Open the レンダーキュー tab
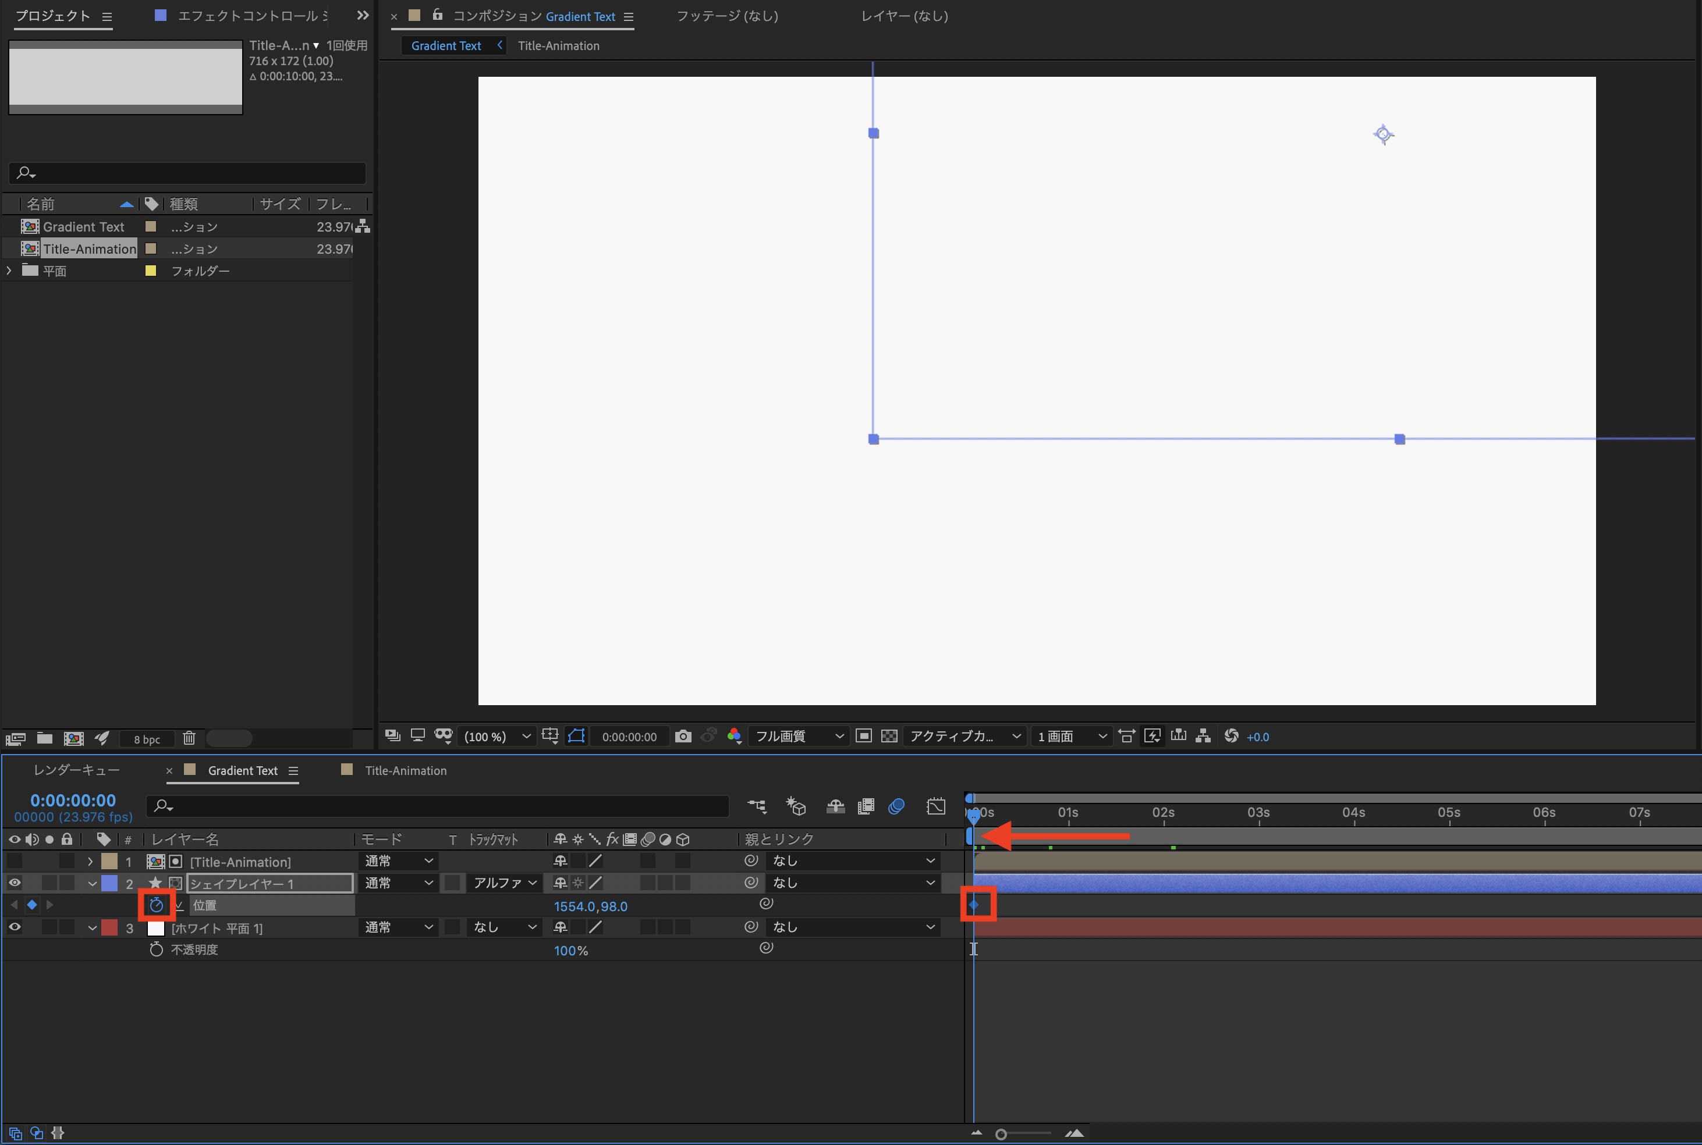 point(77,770)
